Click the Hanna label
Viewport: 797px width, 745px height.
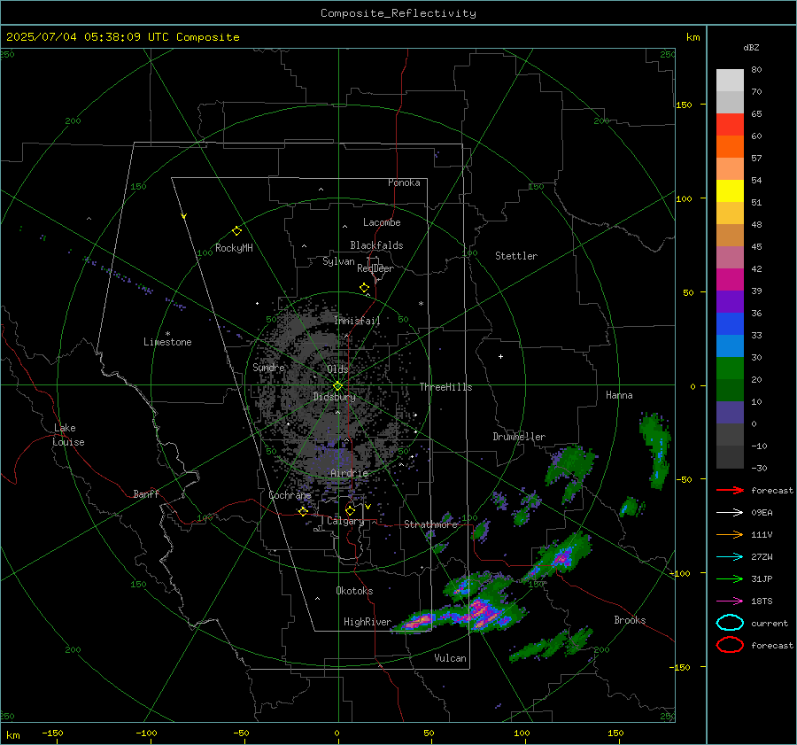[x=619, y=395]
